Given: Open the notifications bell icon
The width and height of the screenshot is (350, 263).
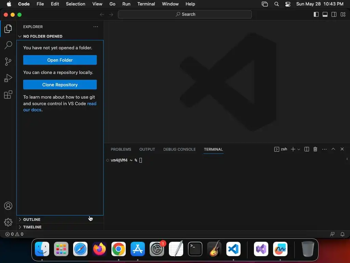Looking at the screenshot, I should click(x=342, y=234).
